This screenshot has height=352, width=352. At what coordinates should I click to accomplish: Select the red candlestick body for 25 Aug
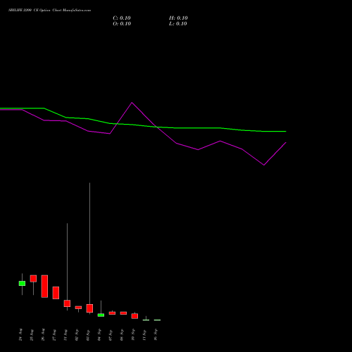coord(33,279)
